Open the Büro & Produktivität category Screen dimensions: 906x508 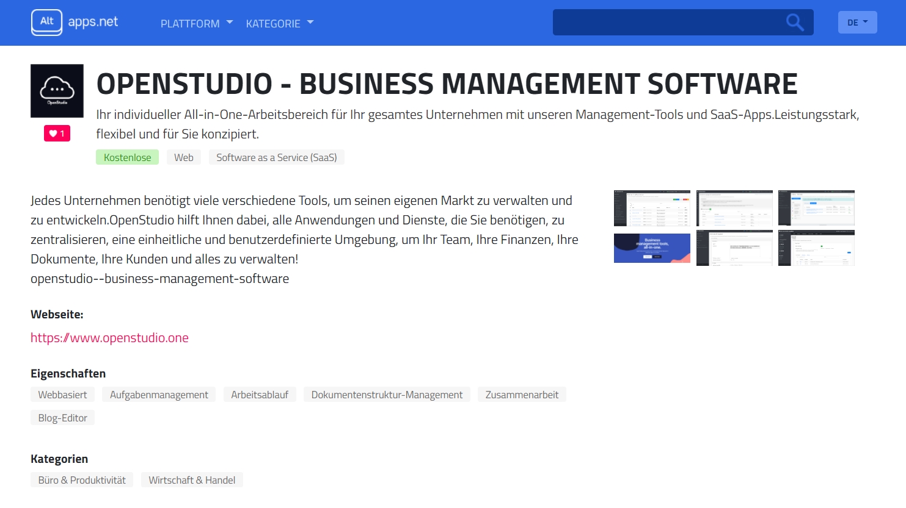[82, 480]
